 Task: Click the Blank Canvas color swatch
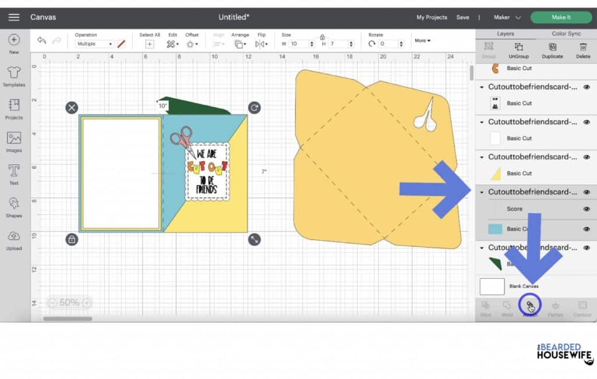pyautogui.click(x=492, y=286)
